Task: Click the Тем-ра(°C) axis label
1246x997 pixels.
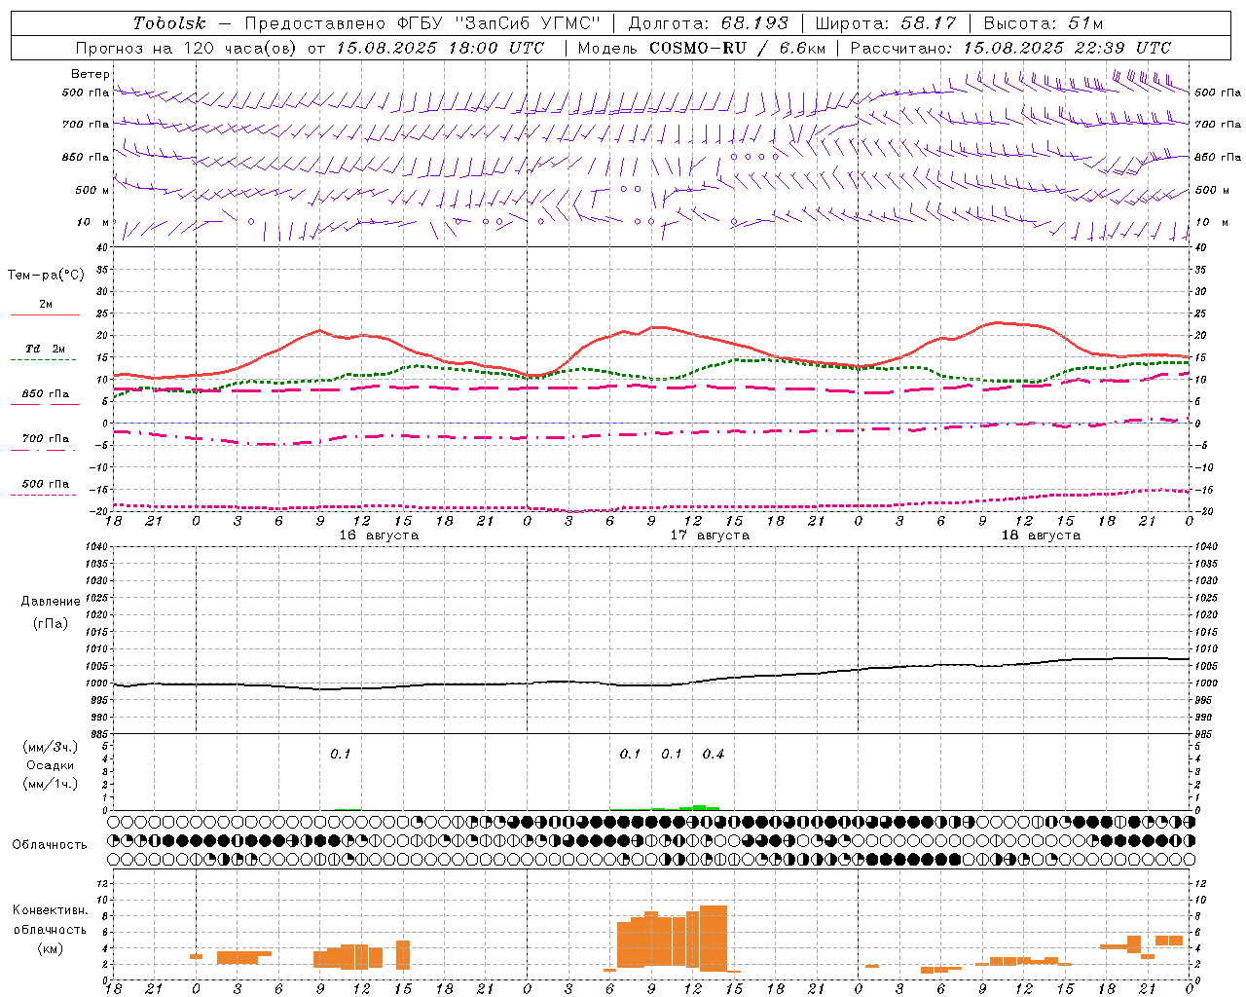Action: coord(46,276)
